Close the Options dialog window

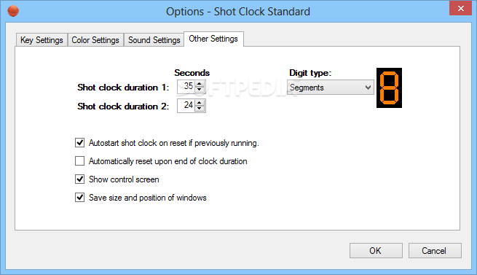point(460,8)
